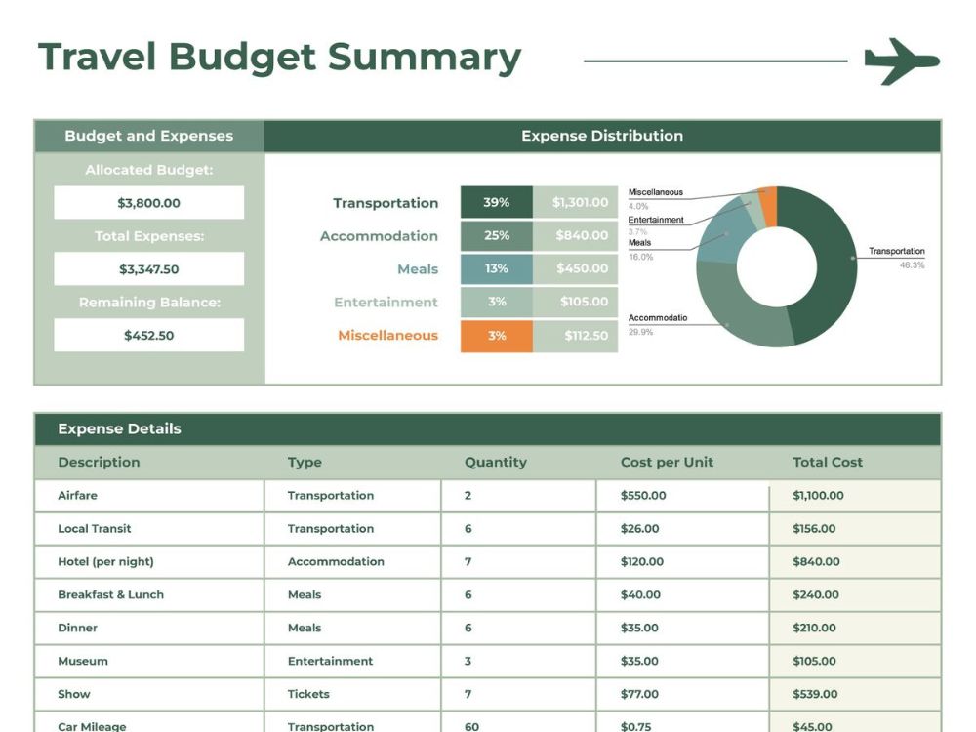Click the Accommodation 29.9% donut chart label

pyautogui.click(x=658, y=324)
